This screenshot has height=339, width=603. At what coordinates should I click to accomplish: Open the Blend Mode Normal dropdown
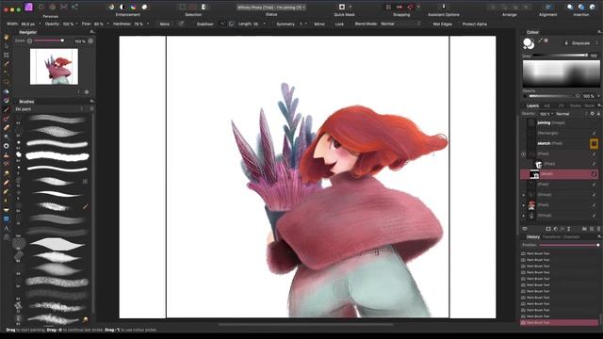tap(400, 24)
